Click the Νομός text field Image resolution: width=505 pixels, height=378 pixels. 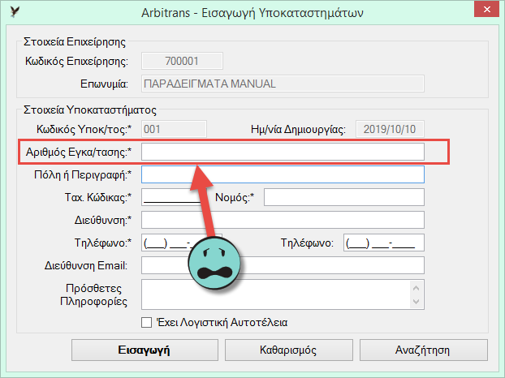coord(344,197)
